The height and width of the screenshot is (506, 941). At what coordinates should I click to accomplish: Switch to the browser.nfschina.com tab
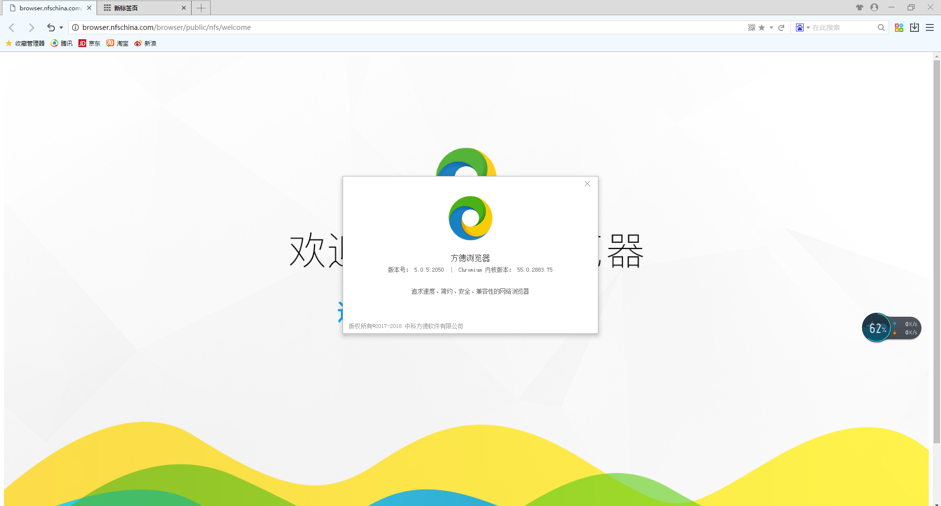(x=49, y=8)
